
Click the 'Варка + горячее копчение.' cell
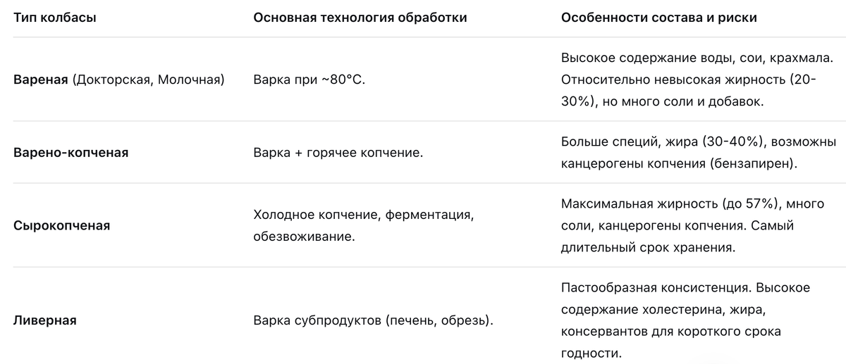point(338,152)
